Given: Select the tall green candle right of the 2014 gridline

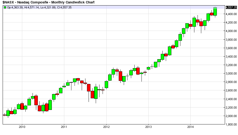Looking at the screenshot, I should click(x=194, y=22).
